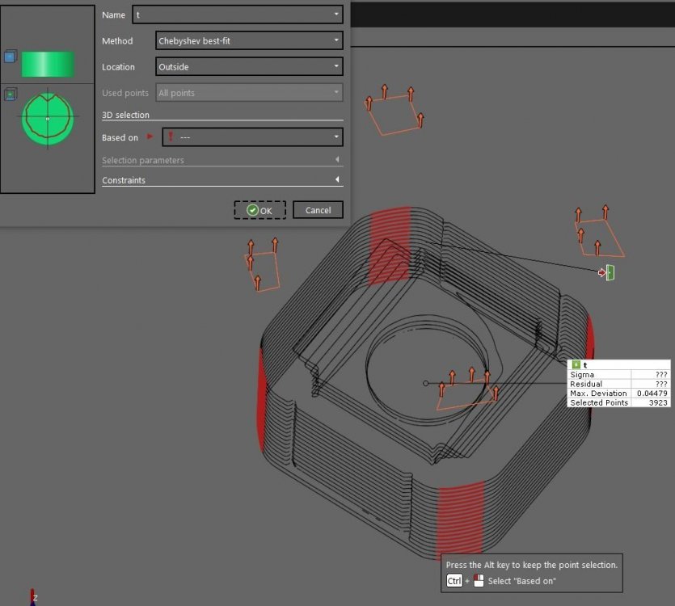Viewport: 675px width, 606px height.
Task: Click the Max. Deviation row in label
Action: (x=619, y=393)
